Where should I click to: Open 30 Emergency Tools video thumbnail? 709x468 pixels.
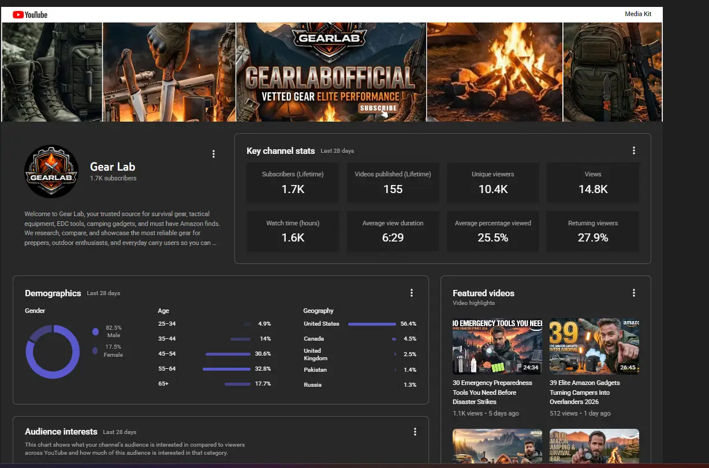click(498, 346)
